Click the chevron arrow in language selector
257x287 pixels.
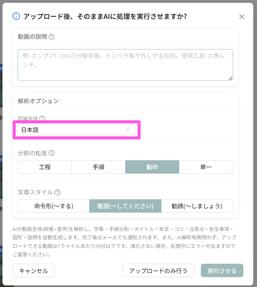pos(128,130)
